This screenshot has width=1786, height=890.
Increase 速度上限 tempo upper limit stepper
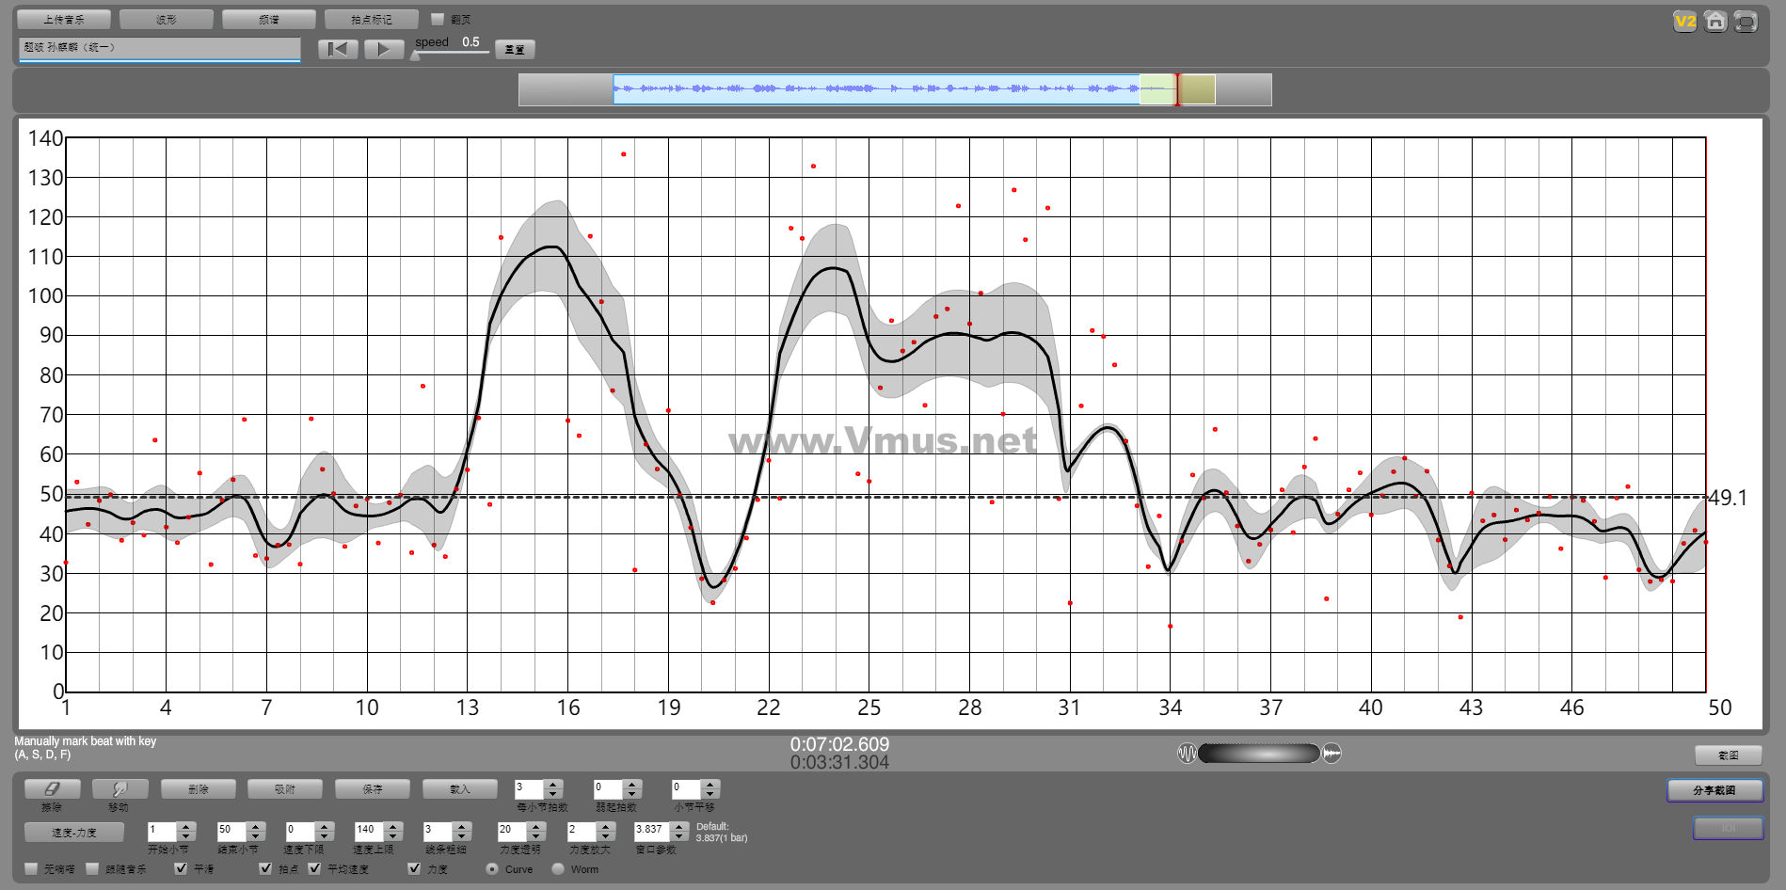[x=393, y=827]
